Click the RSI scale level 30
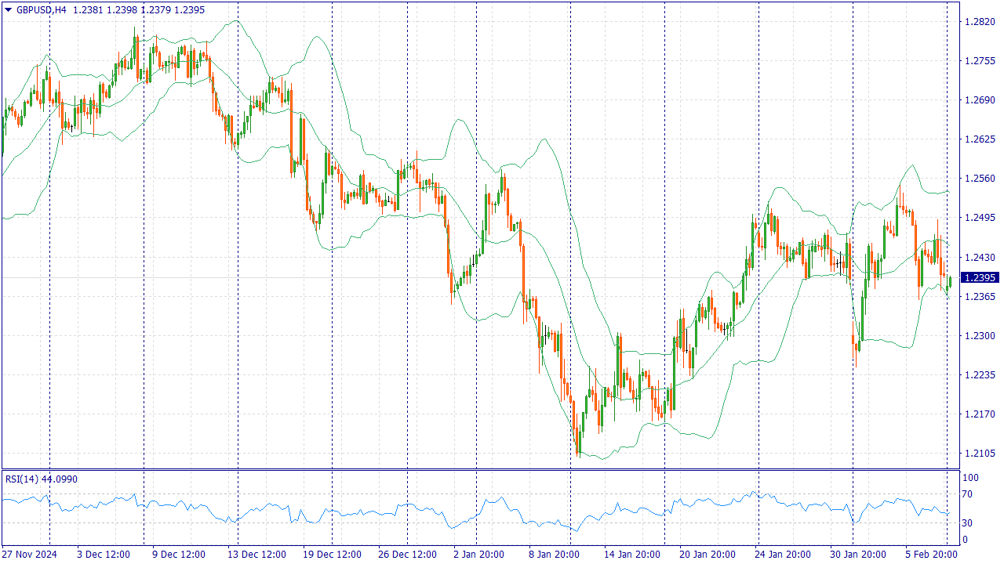Viewport: 1004px width, 564px height. [968, 523]
